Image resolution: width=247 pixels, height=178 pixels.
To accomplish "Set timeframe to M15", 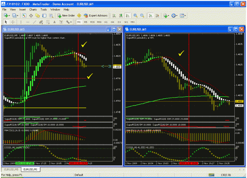I will coord(92,22).
